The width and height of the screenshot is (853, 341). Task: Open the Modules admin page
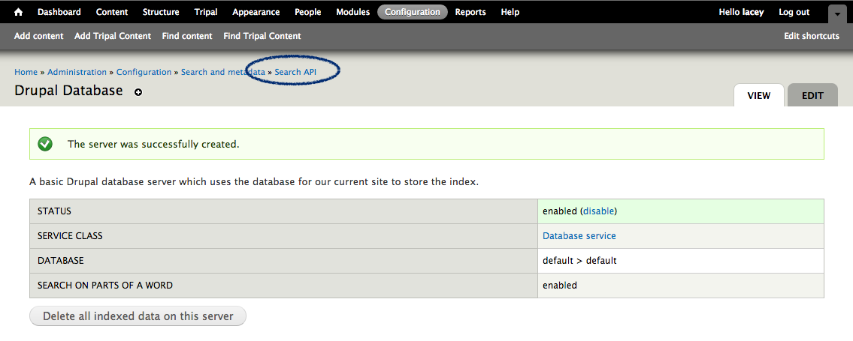click(x=352, y=12)
